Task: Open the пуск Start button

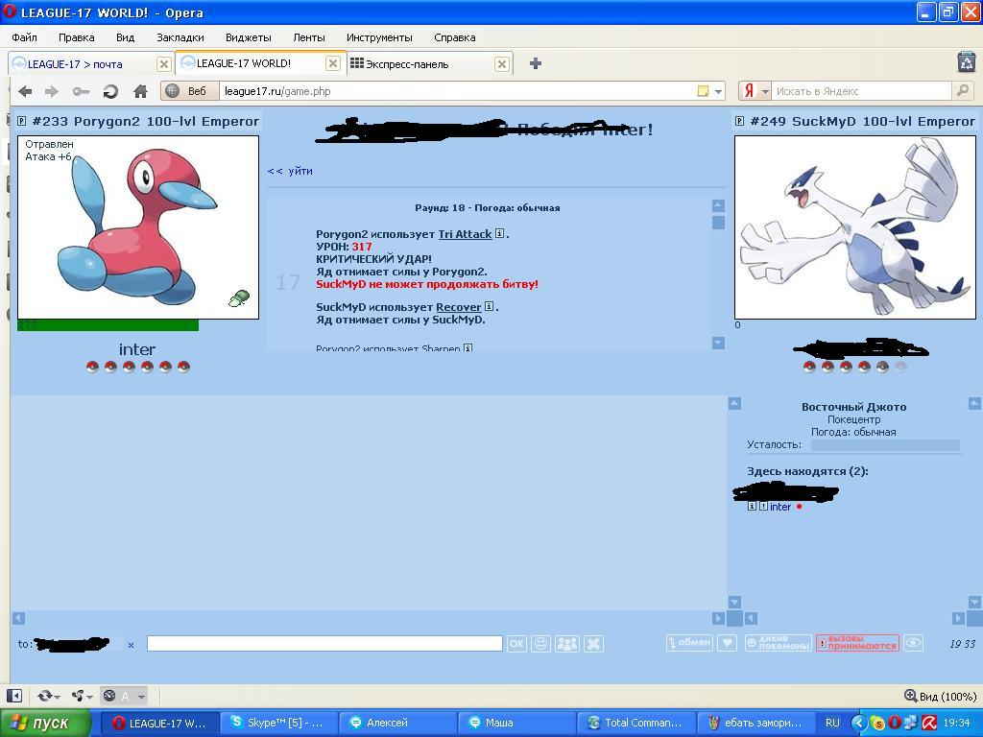Action: [44, 723]
